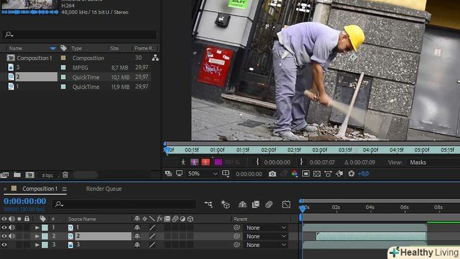The height and width of the screenshot is (259, 460).
Task: Click the timeline current timecode 0:00:00:00
Action: pos(25,202)
